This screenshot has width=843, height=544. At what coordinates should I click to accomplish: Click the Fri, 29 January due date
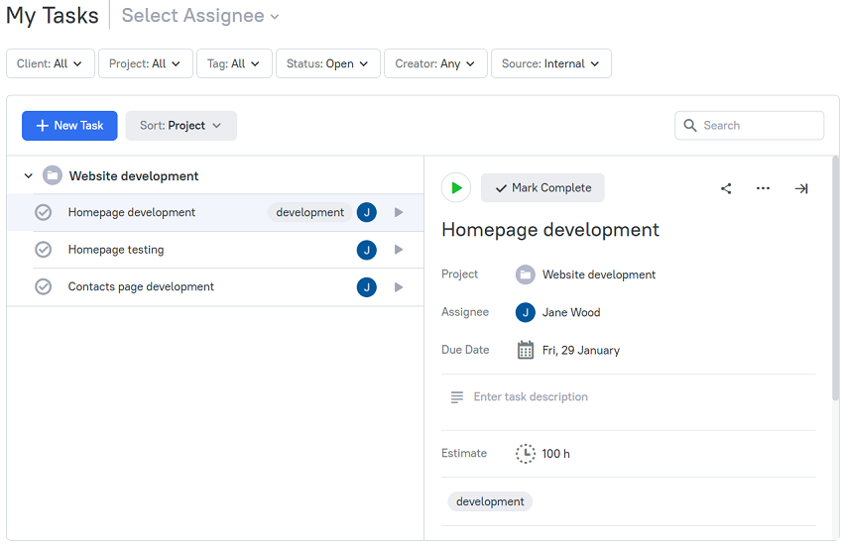(580, 350)
